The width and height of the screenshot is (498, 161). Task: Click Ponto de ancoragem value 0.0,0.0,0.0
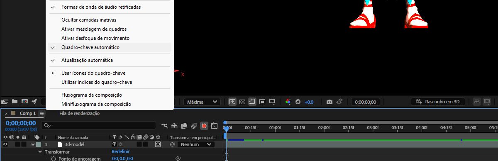pyautogui.click(x=122, y=159)
